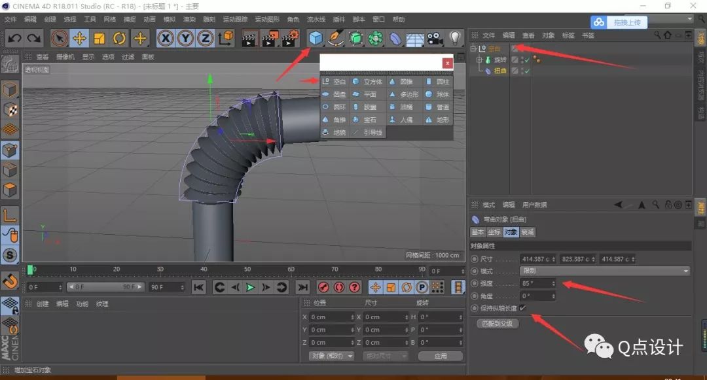Click the 匹配到父级 button
The image size is (707, 380).
(x=497, y=323)
